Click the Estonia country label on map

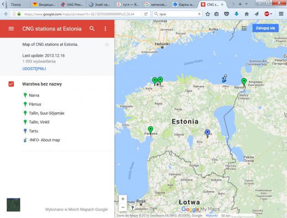tap(185, 122)
